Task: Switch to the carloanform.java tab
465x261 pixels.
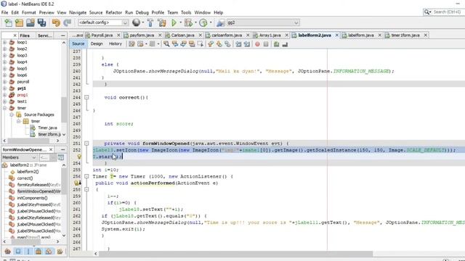Action: (x=227, y=35)
